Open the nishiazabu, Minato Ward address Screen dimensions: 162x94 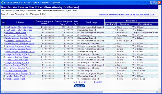[18, 35]
